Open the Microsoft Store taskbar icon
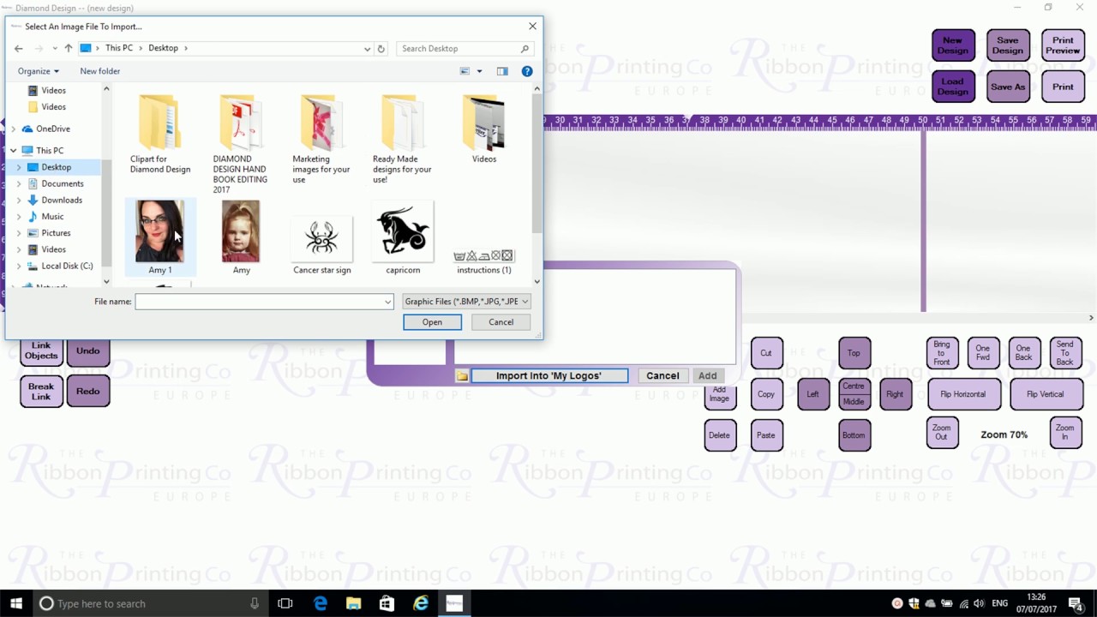The width and height of the screenshot is (1097, 617). pos(387,603)
